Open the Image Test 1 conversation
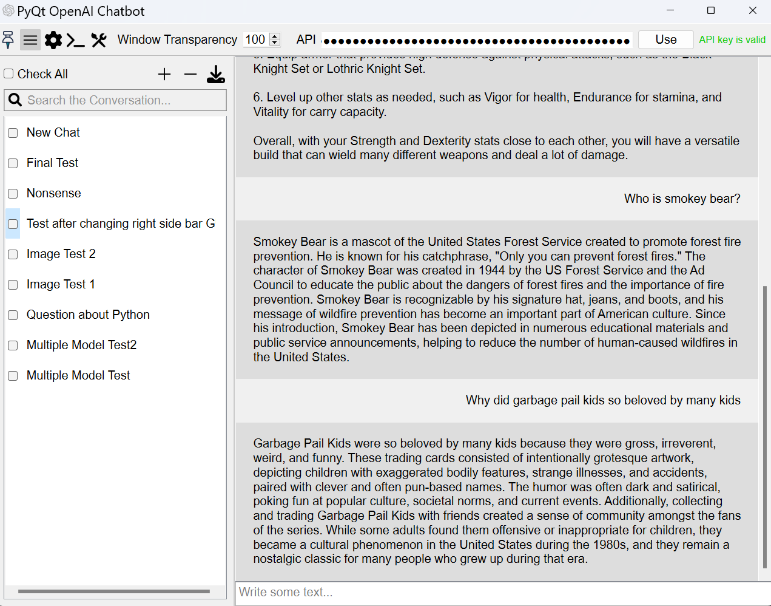The height and width of the screenshot is (606, 771). (61, 284)
